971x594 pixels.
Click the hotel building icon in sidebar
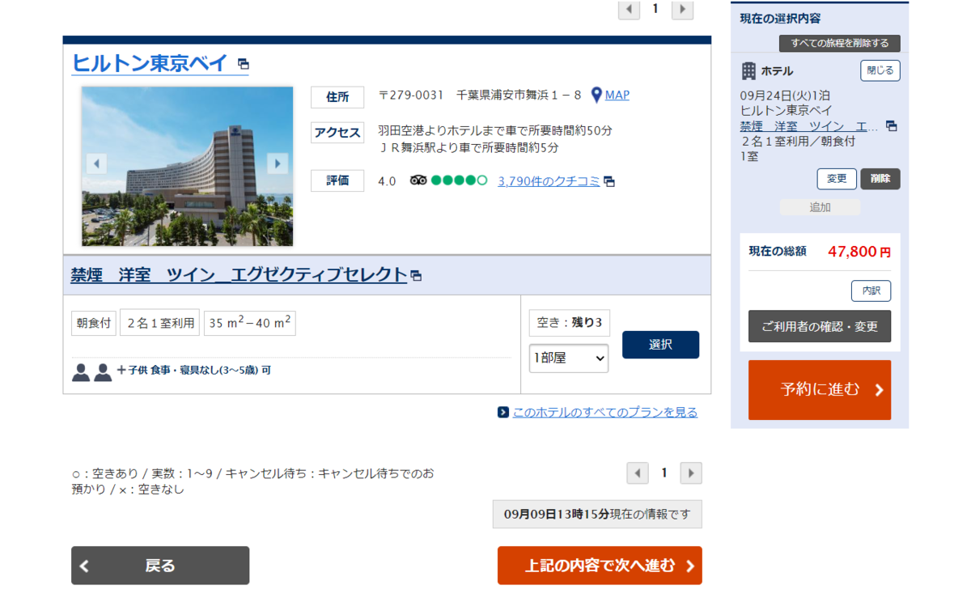point(748,71)
